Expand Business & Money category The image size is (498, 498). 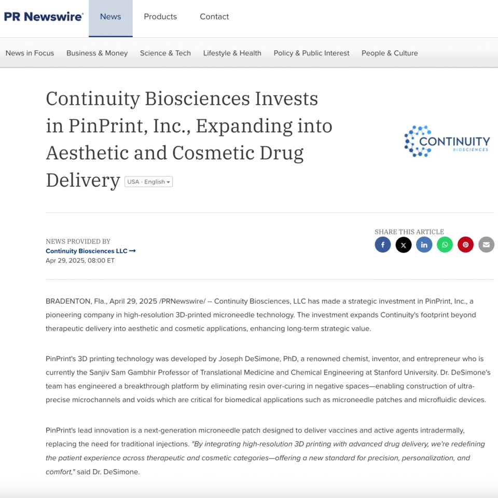click(x=97, y=53)
